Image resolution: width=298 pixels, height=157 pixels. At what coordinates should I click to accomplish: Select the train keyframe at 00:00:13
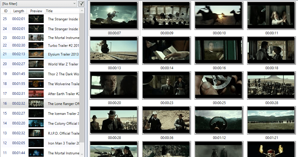click(x=114, y=51)
